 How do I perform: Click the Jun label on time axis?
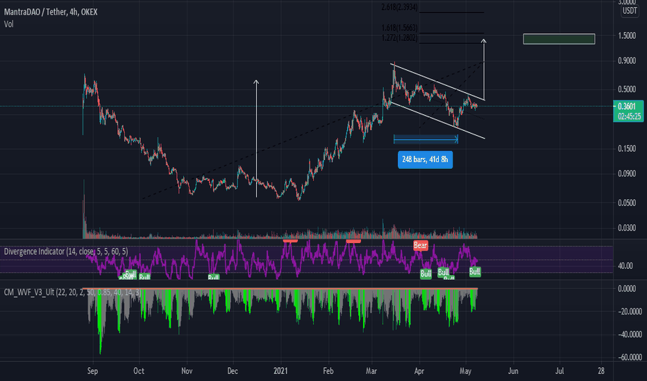[x=513, y=371]
